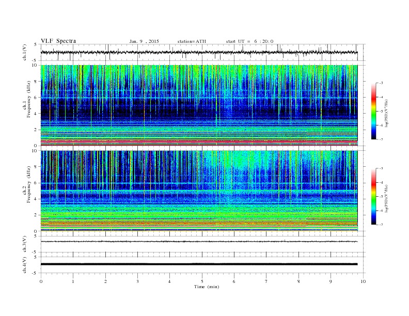The height and width of the screenshot is (316, 409).
Task: Select the "start UT = 6:20:0" header text
Action: coord(249,41)
